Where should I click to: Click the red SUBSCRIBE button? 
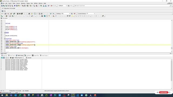164,92
